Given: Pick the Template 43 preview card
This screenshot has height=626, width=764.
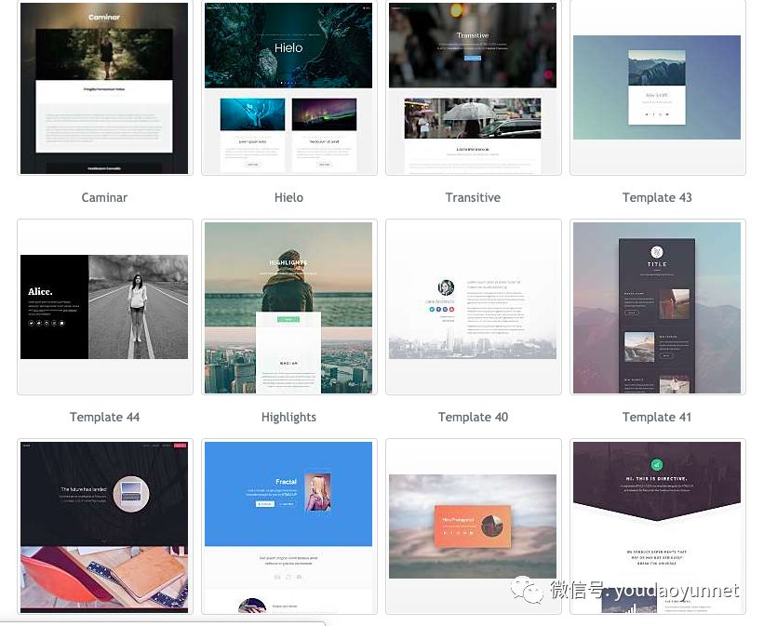Looking at the screenshot, I should coord(657,87).
